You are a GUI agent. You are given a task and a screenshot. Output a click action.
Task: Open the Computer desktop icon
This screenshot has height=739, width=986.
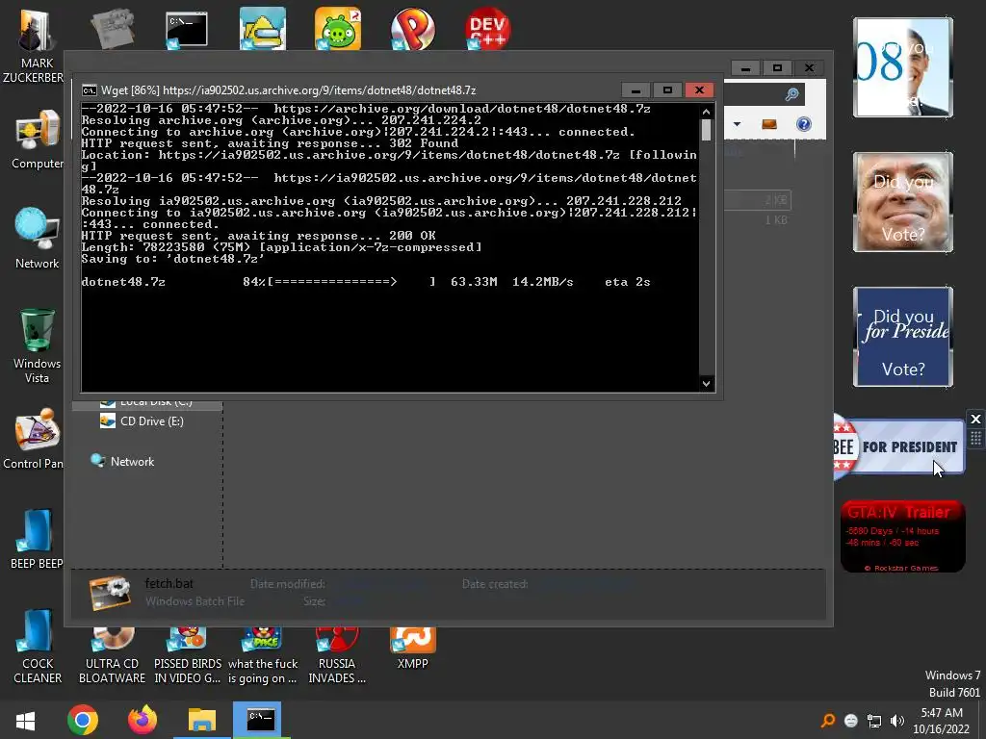(x=37, y=140)
